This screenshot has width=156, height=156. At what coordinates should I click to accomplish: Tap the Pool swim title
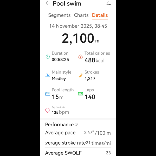(67, 4)
